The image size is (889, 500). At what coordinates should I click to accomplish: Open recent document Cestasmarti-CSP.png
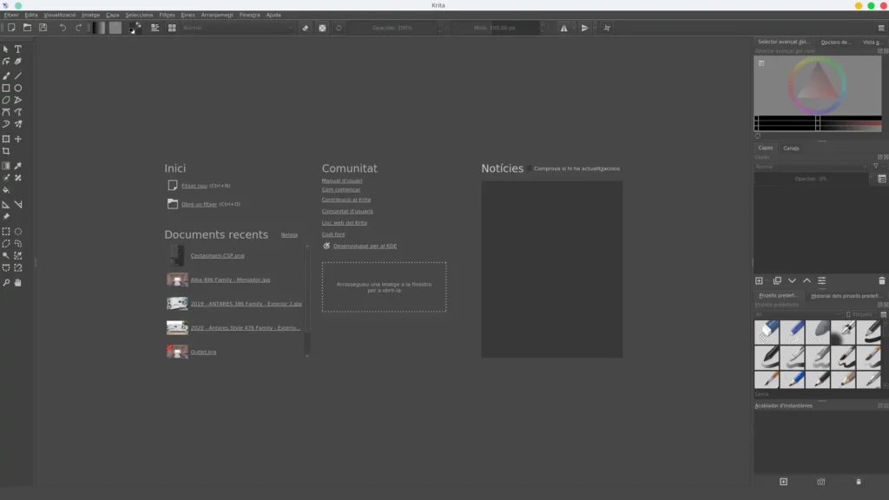click(217, 256)
